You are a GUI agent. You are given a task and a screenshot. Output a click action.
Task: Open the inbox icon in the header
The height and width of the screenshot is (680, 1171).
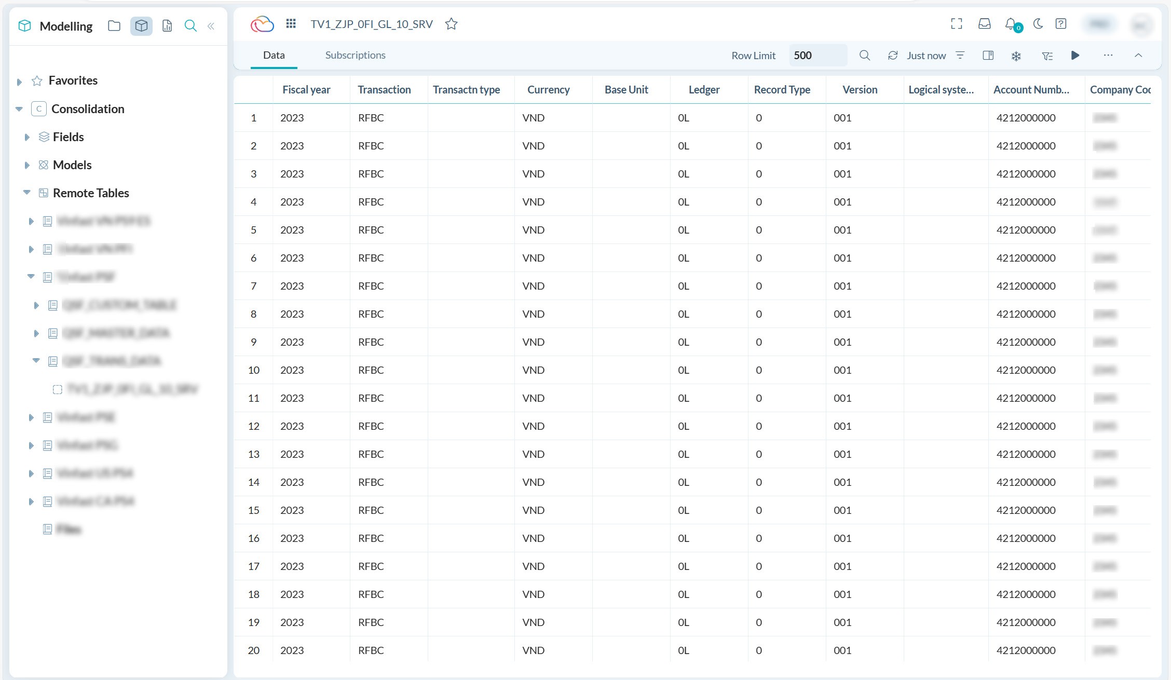[x=984, y=24]
